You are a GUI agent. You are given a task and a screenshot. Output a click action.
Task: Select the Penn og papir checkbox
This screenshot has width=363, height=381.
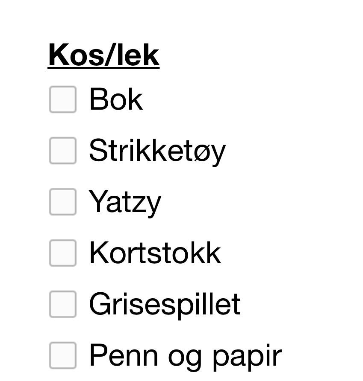tap(63, 355)
